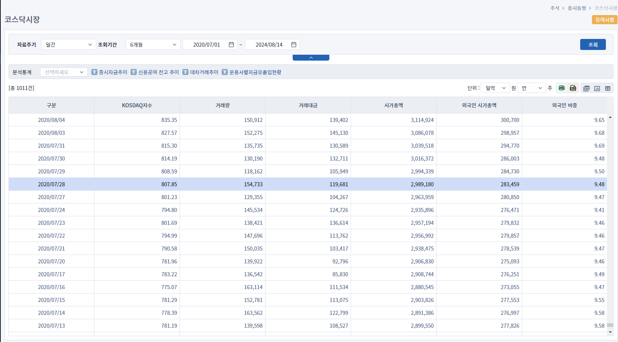Select the 2020/07/31 date cell
The height and width of the screenshot is (342, 618).
click(x=51, y=145)
